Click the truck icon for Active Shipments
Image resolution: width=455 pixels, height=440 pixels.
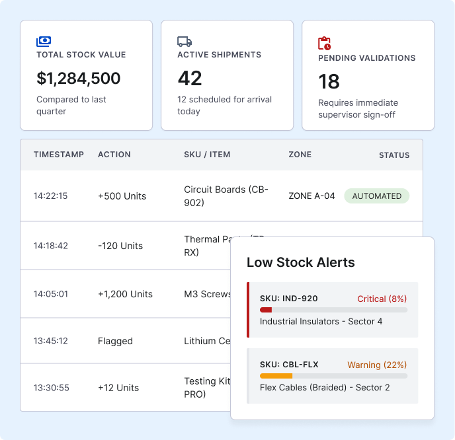[x=185, y=42]
